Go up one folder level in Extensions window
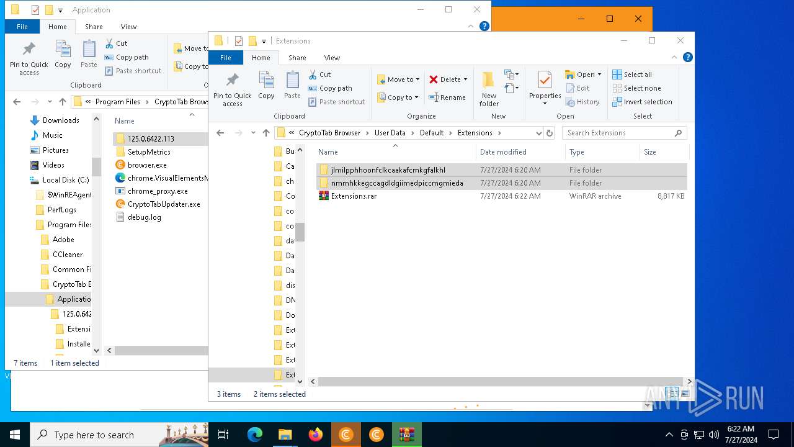794x447 pixels. pyautogui.click(x=266, y=133)
